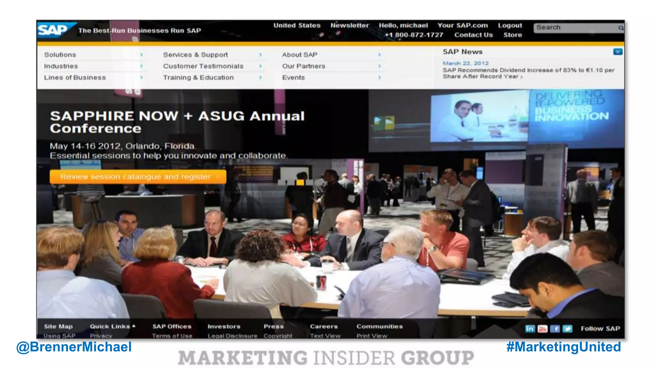Open Careers footer link
Screen dimensions: 654x368
pyautogui.click(x=324, y=326)
